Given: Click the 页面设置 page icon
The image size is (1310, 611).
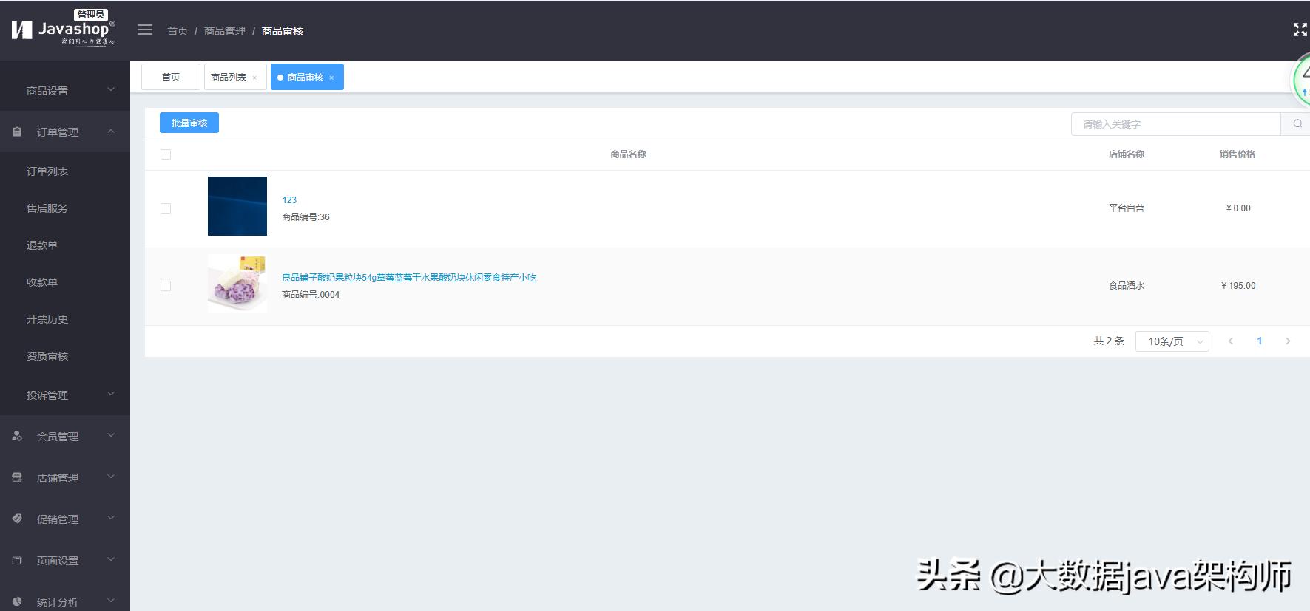Looking at the screenshot, I should [17, 560].
